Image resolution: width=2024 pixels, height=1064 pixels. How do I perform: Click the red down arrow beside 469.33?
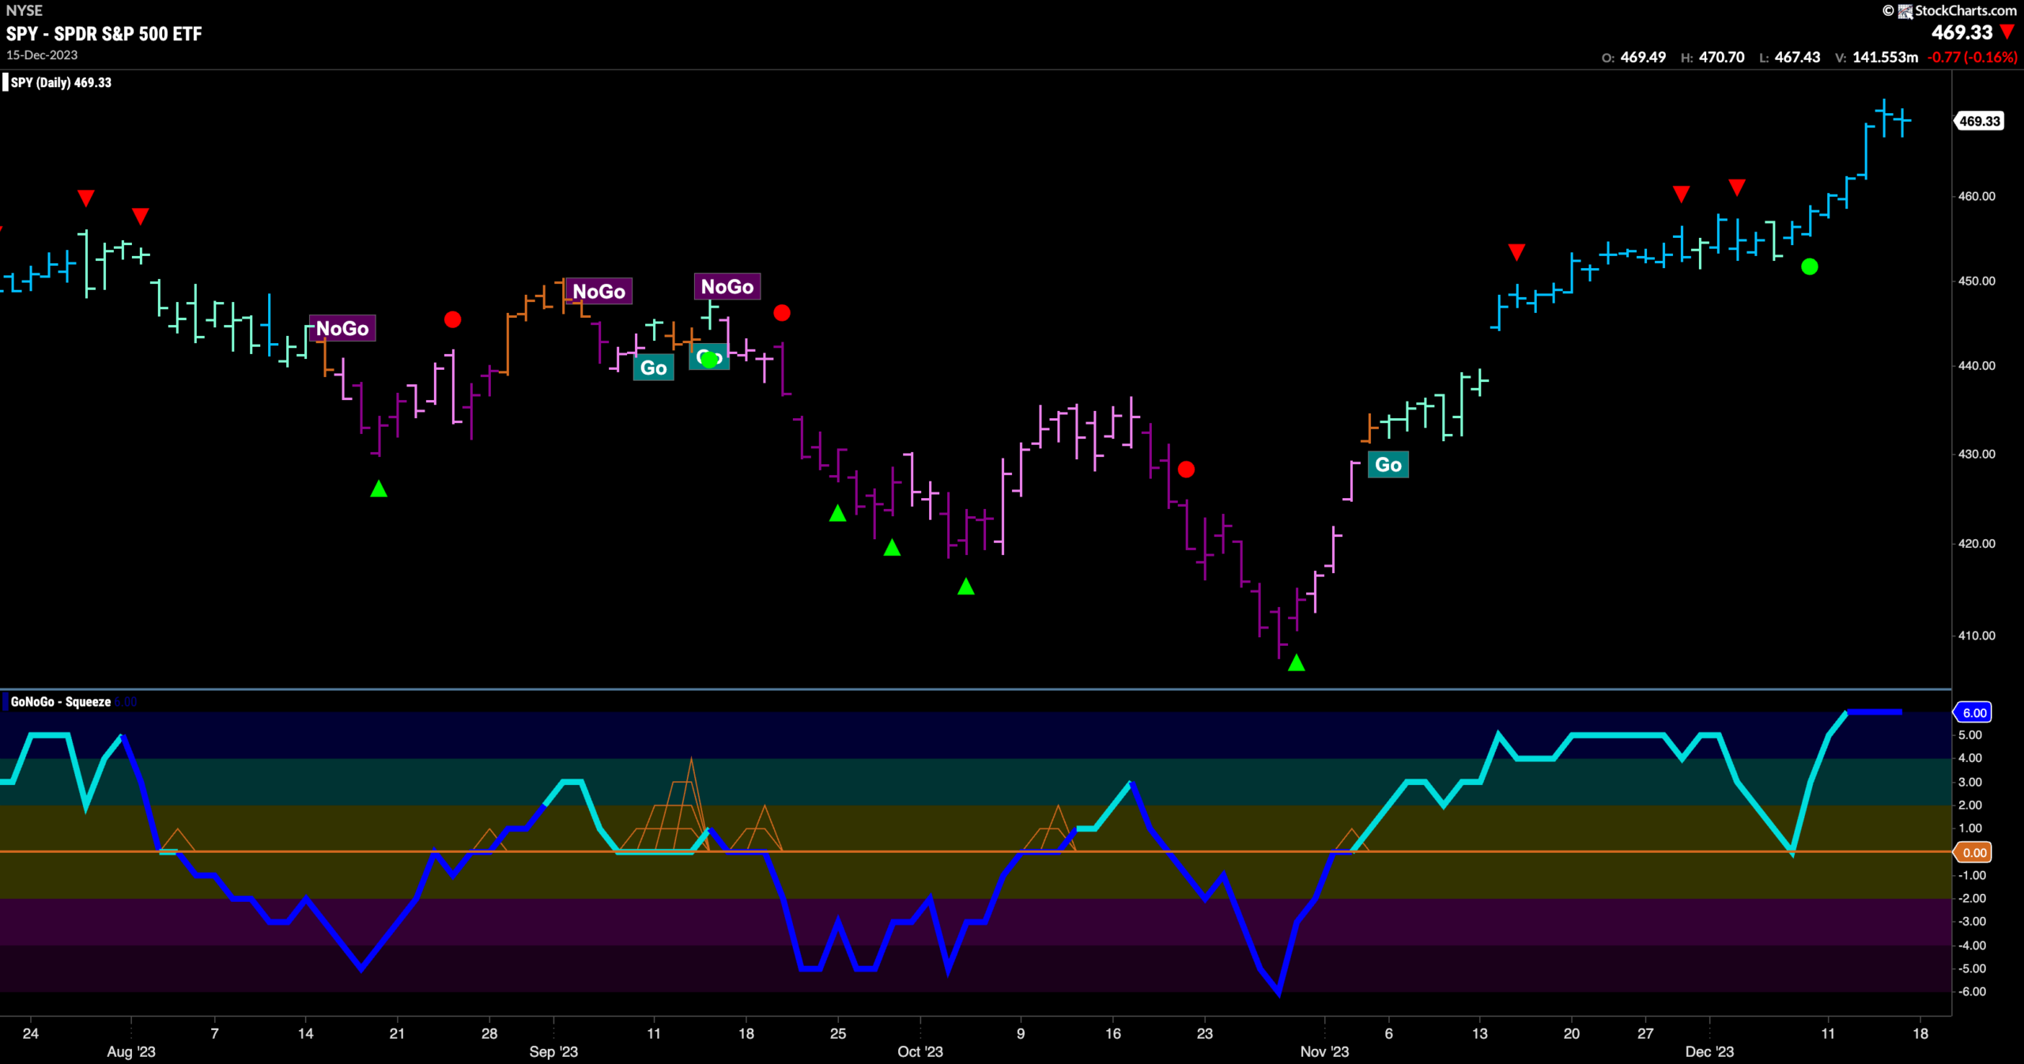pyautogui.click(x=2007, y=32)
